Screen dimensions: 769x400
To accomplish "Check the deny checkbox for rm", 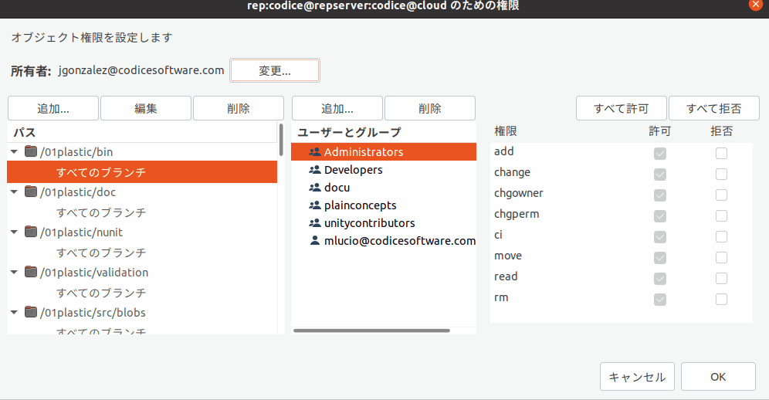I will (x=721, y=300).
